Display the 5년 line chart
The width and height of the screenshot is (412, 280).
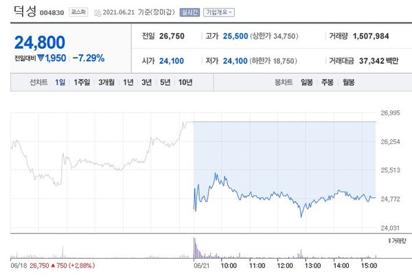pos(165,82)
